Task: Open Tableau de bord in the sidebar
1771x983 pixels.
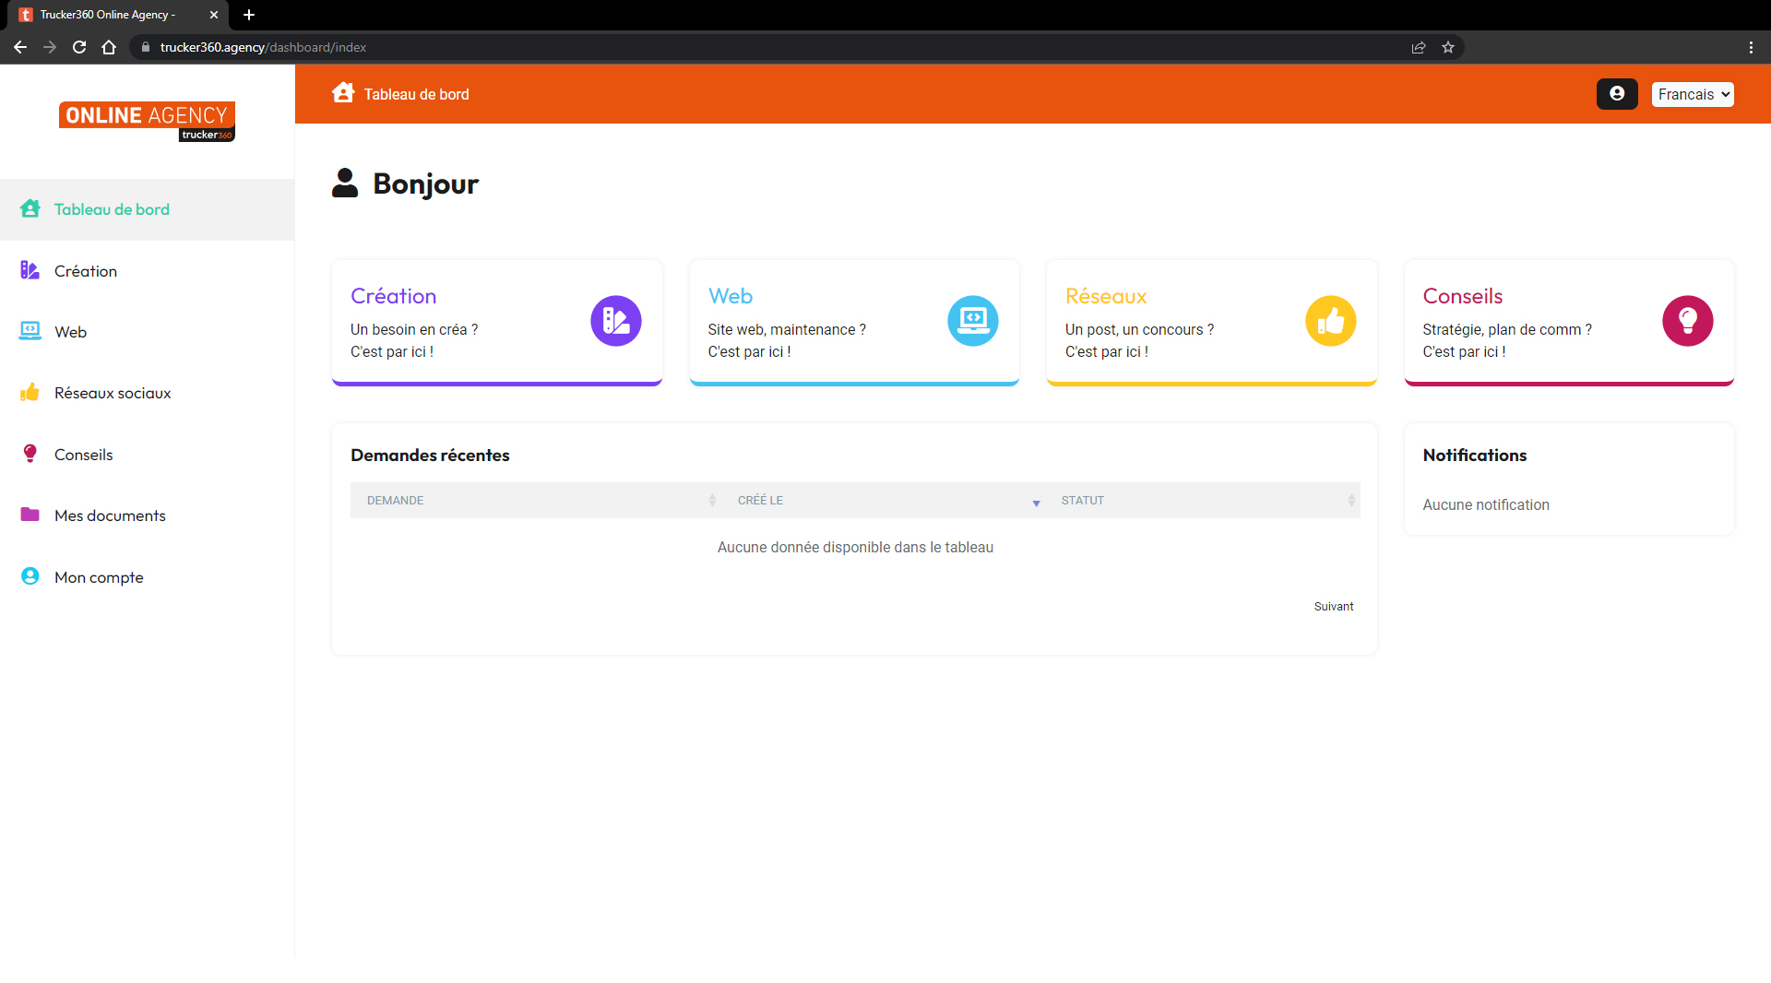Action: [x=148, y=209]
